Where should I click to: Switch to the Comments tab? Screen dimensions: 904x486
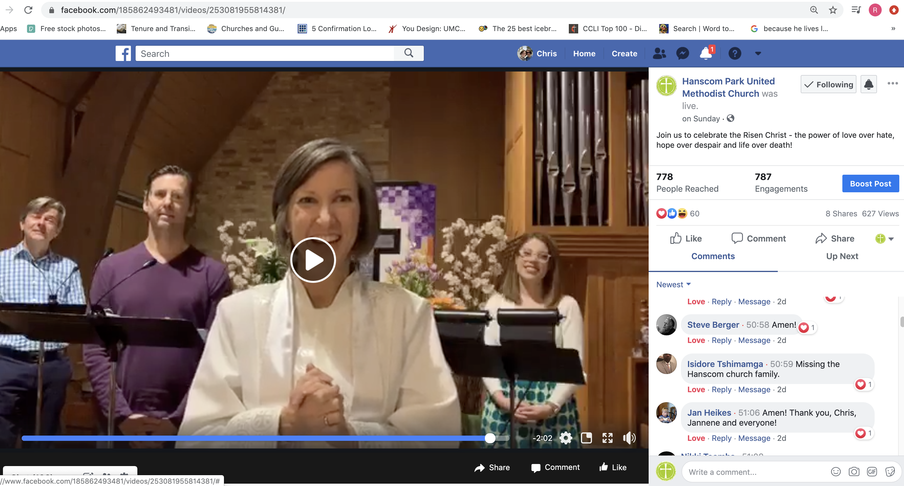pyautogui.click(x=713, y=256)
